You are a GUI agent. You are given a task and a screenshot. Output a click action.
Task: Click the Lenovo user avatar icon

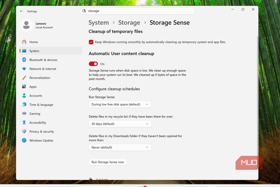[26, 25]
